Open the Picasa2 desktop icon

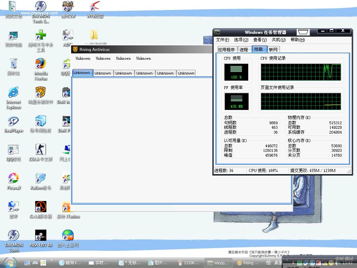point(13,179)
